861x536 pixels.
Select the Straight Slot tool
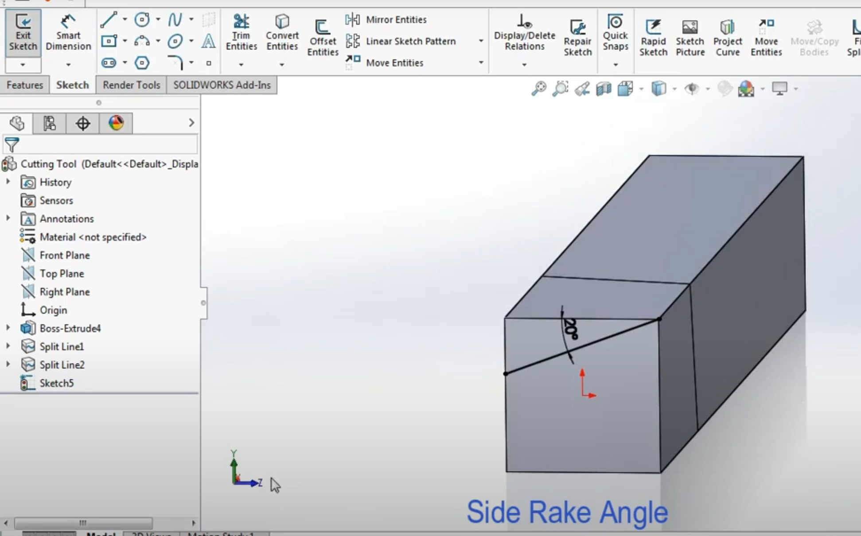[109, 63]
